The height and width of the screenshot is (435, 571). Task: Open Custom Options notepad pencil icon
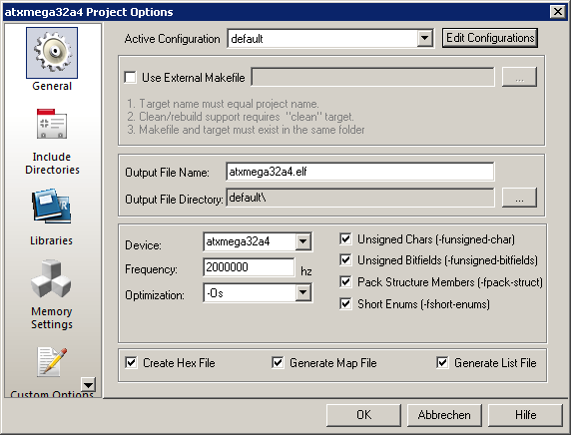coord(52,361)
